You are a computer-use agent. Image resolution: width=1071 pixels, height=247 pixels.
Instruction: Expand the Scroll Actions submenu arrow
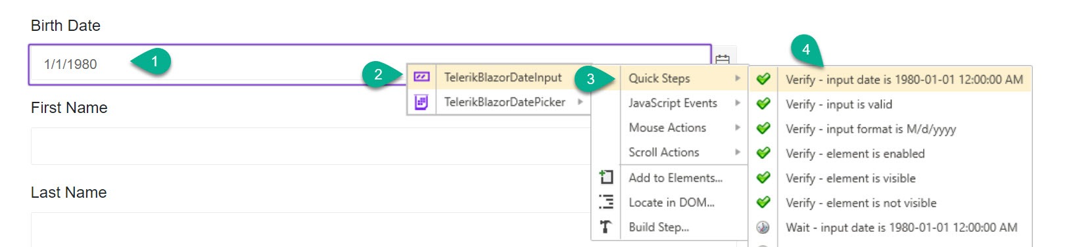(738, 152)
